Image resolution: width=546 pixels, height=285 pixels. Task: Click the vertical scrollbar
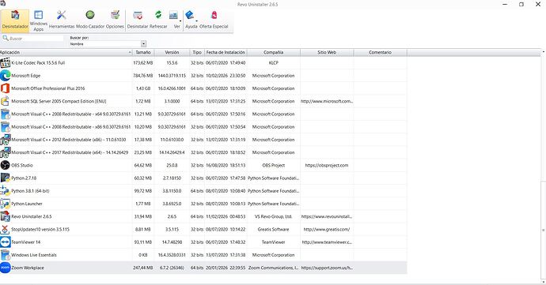click(x=543, y=230)
